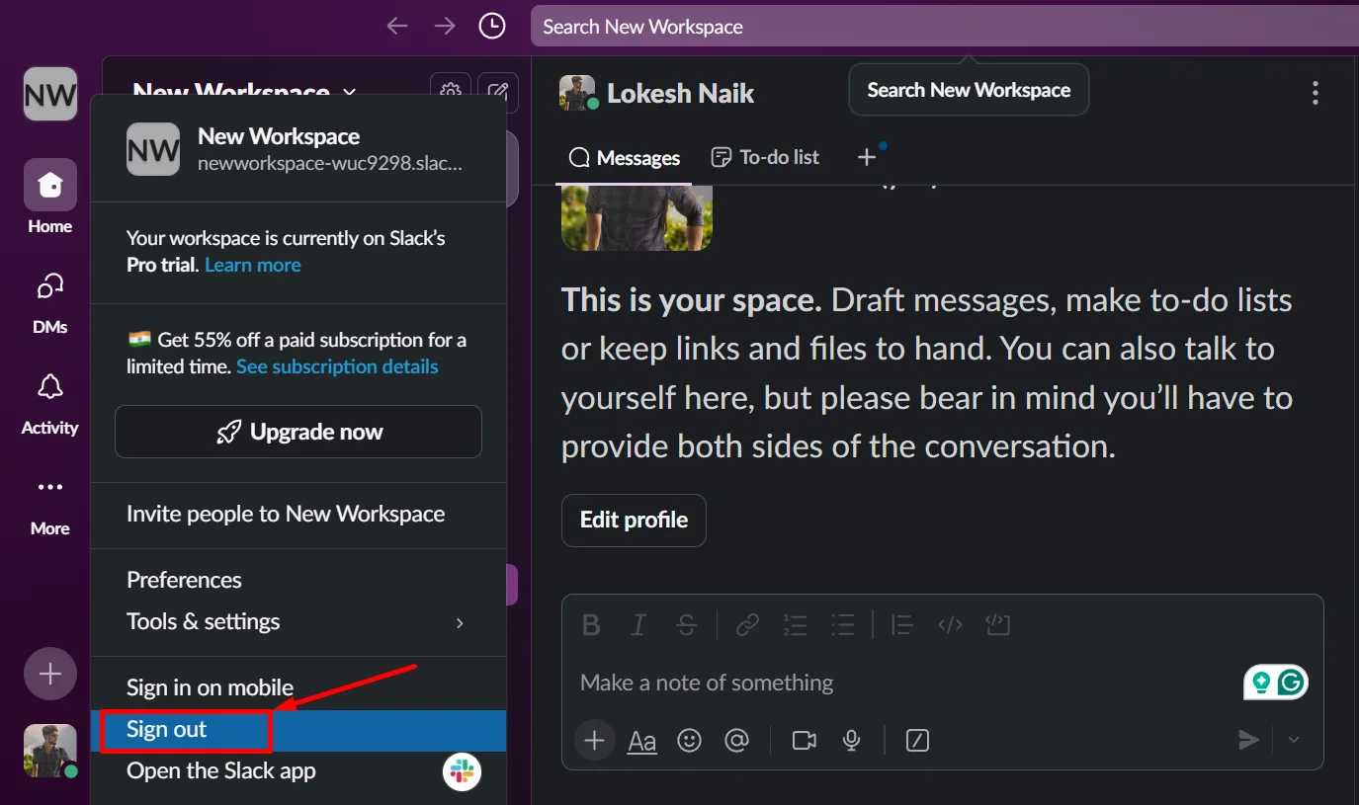The height and width of the screenshot is (805, 1359).
Task: Select Sign out in the menu
Action: point(298,730)
